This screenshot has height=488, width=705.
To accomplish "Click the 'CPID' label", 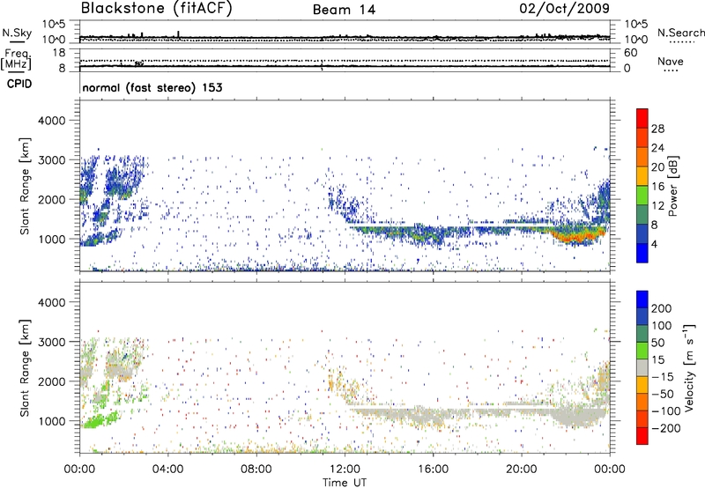I will point(19,84).
